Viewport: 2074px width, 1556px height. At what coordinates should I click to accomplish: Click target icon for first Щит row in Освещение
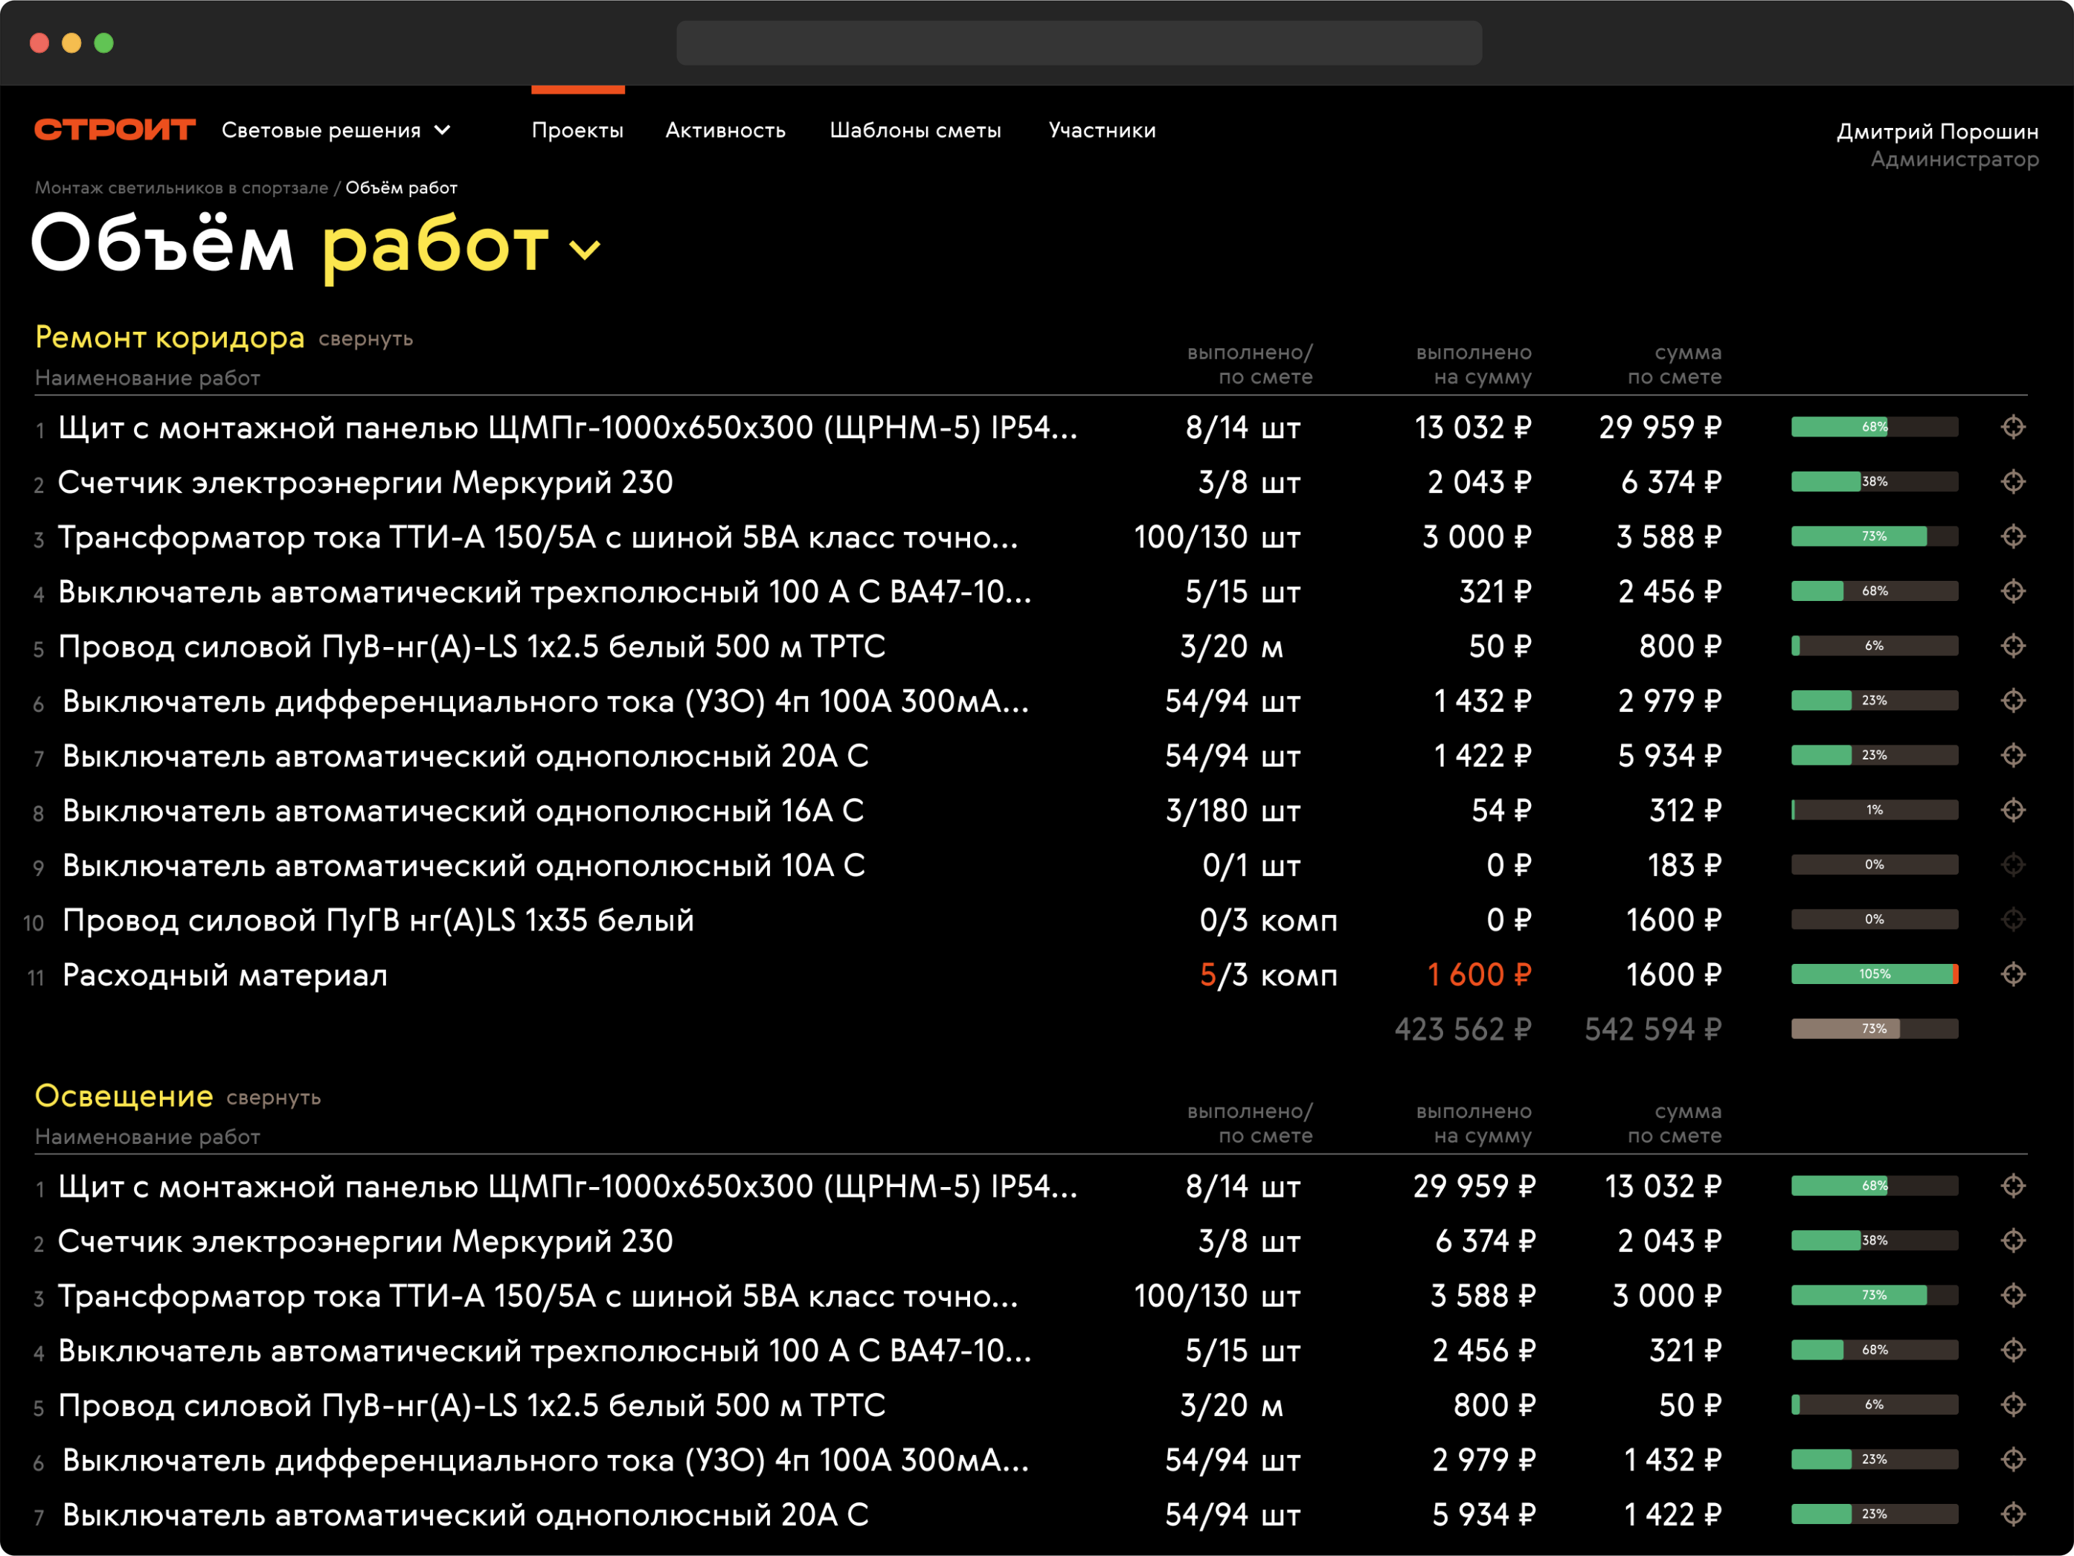[x=2012, y=1186]
